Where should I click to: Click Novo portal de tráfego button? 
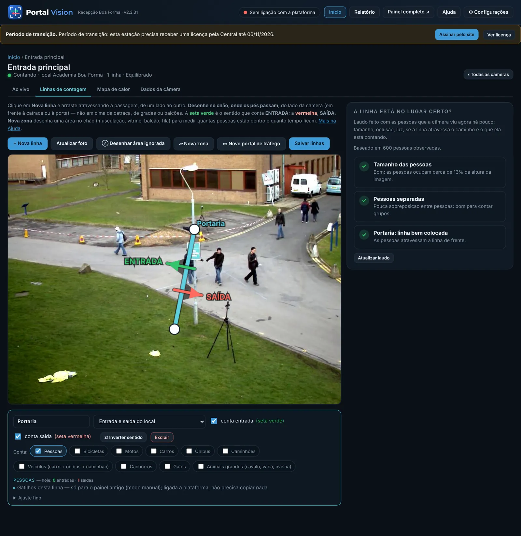pos(251,143)
